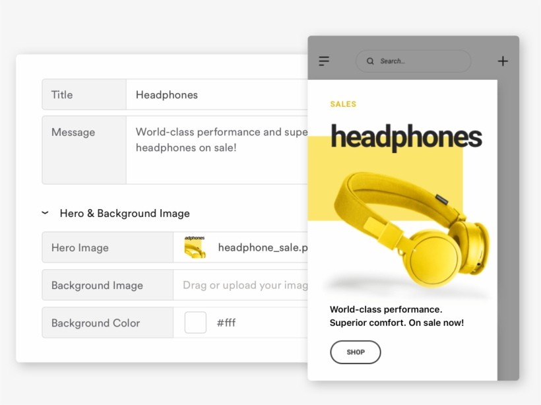Open the hamburger menu in preview
This screenshot has height=405, width=541.
324,61
